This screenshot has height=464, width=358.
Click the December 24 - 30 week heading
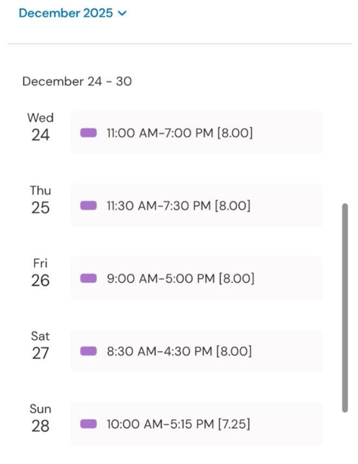(x=77, y=81)
